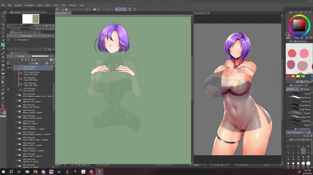The height and width of the screenshot is (175, 313).
Task: Expand the rightarm_up1_naked layer folder
Action: [x=17, y=101]
